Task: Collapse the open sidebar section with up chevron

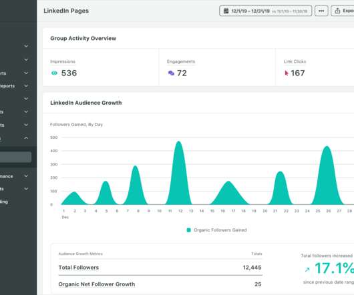Action: tap(26, 137)
